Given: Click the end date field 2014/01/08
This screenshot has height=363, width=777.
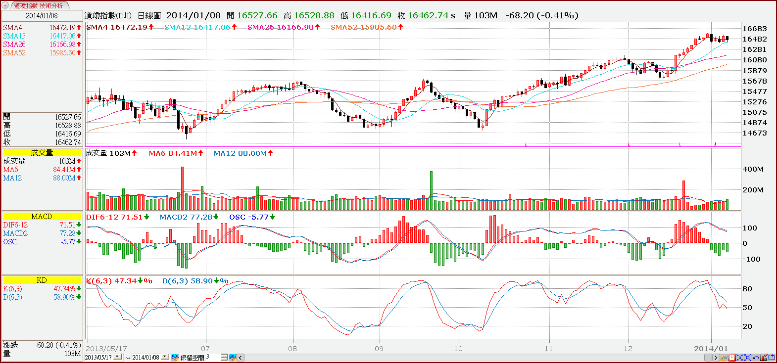Looking at the screenshot, I should (146, 357).
